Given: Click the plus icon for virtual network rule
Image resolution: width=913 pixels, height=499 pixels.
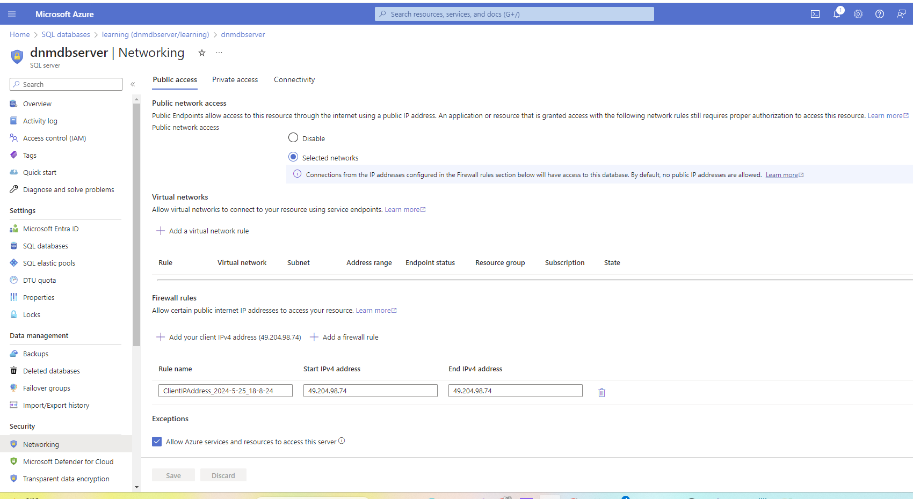Looking at the screenshot, I should point(160,231).
